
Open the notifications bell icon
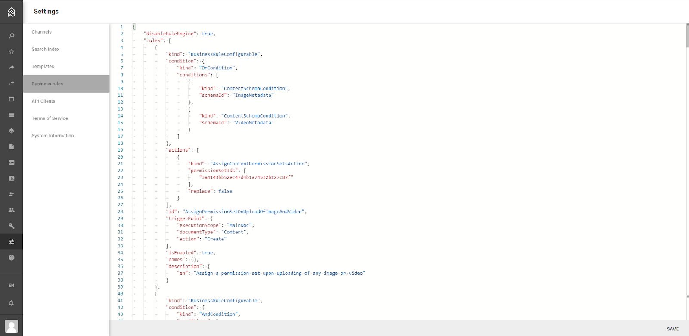click(11, 303)
